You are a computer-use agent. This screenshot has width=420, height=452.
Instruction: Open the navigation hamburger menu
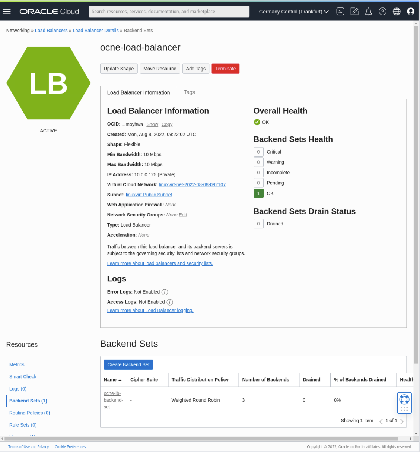pyautogui.click(x=7, y=11)
